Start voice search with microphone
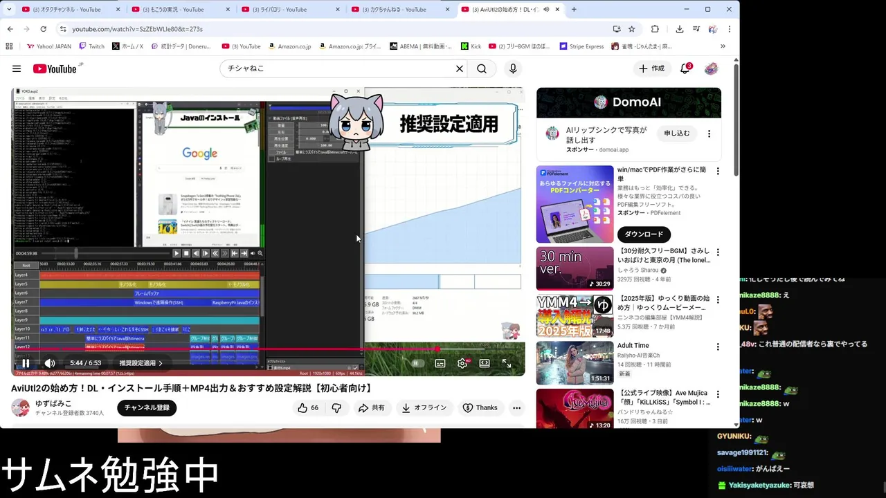The width and height of the screenshot is (886, 498). [x=513, y=68]
